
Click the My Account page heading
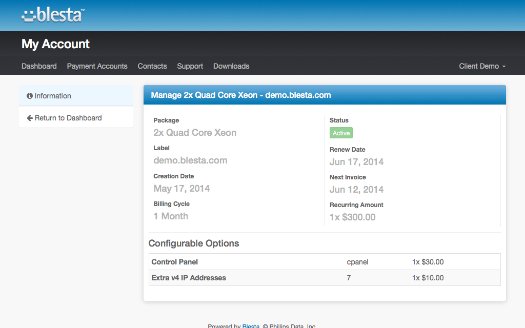coord(55,44)
